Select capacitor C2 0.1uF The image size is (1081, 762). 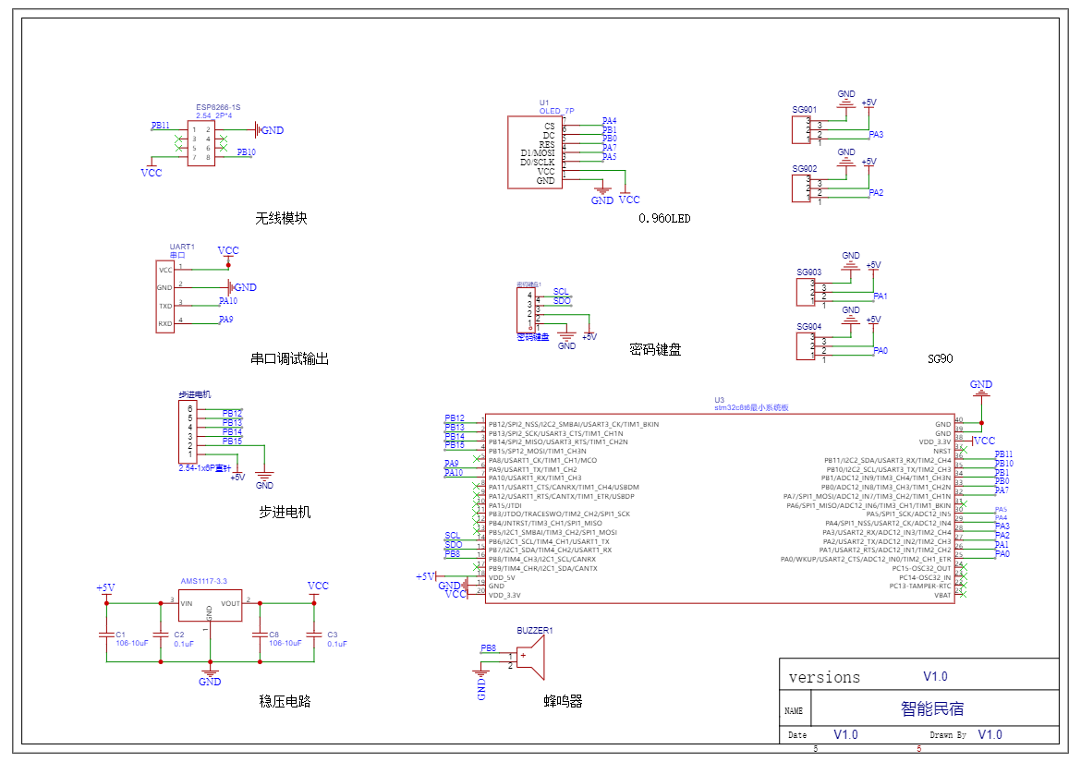click(x=160, y=634)
